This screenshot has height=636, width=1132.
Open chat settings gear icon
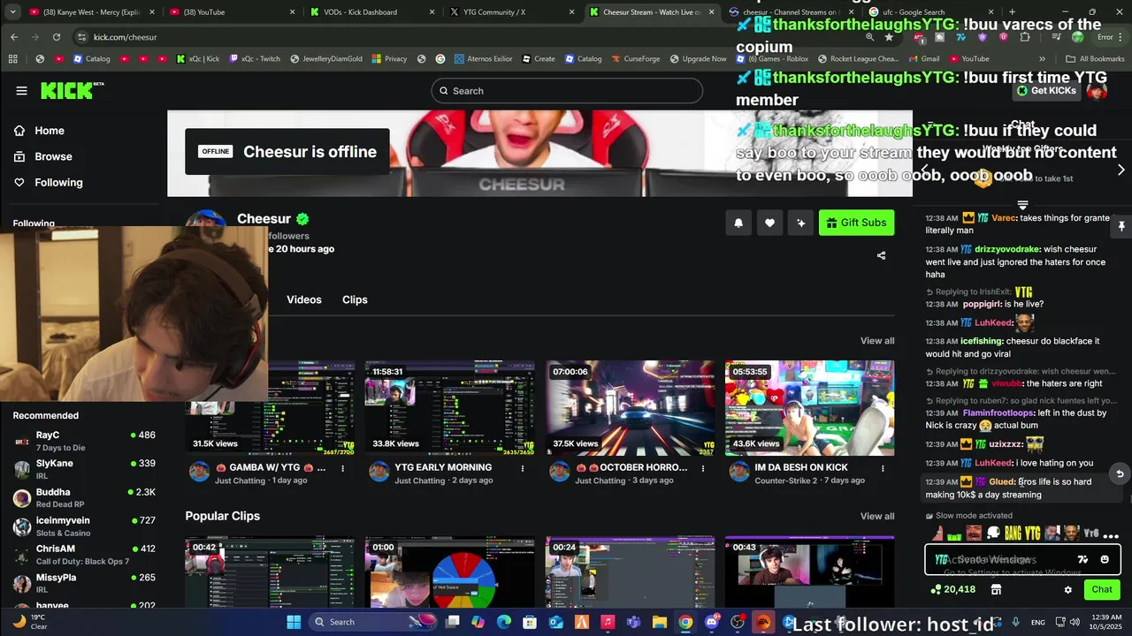pos(1067,590)
